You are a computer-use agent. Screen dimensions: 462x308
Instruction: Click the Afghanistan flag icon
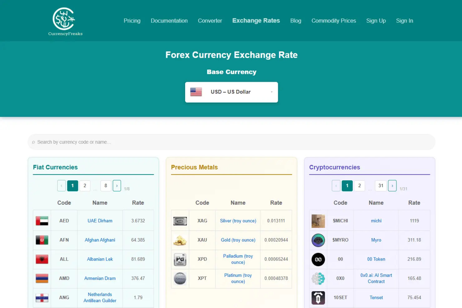(42, 240)
